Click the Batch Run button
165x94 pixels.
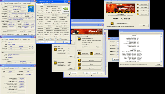coord(98,53)
